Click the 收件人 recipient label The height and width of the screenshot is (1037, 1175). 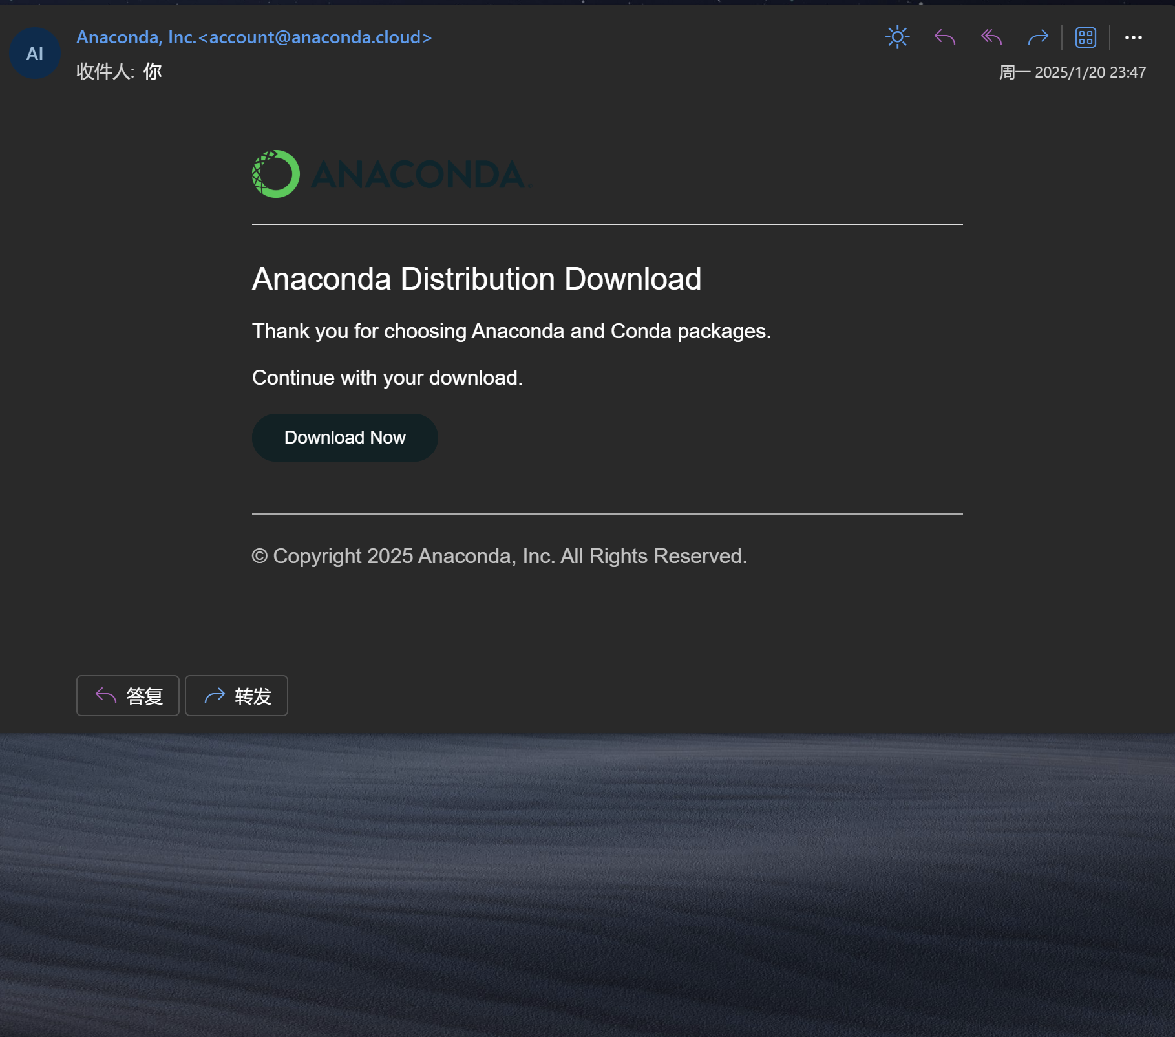(103, 71)
